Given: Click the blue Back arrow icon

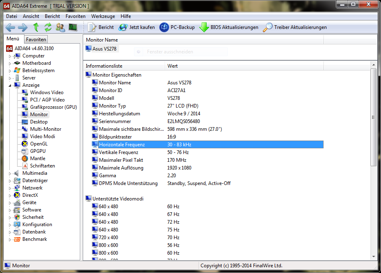Looking at the screenshot, I should coord(10,27).
